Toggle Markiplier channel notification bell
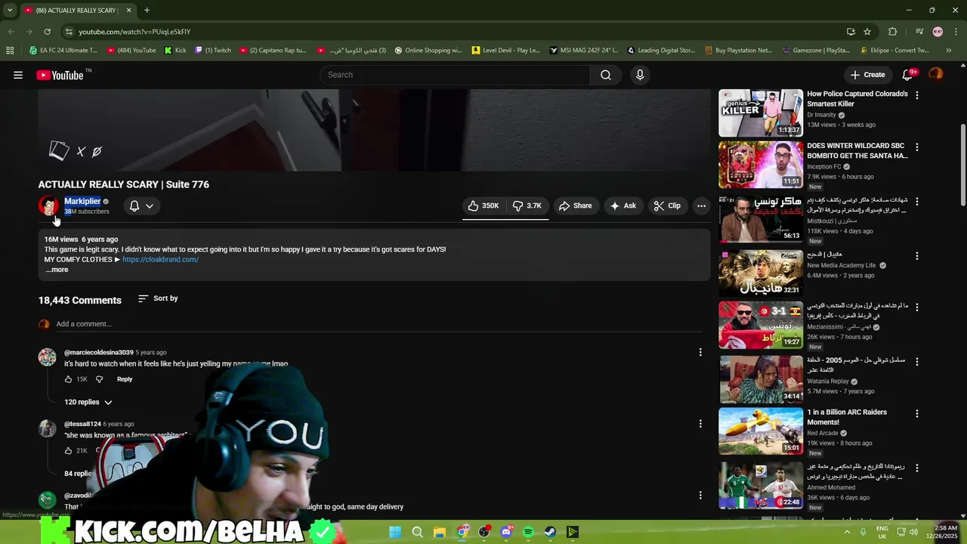 134,206
